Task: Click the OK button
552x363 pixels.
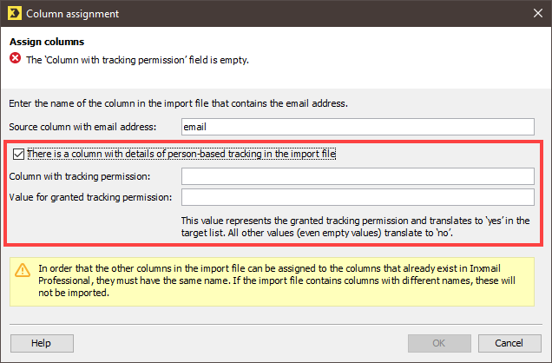Action: (x=439, y=343)
